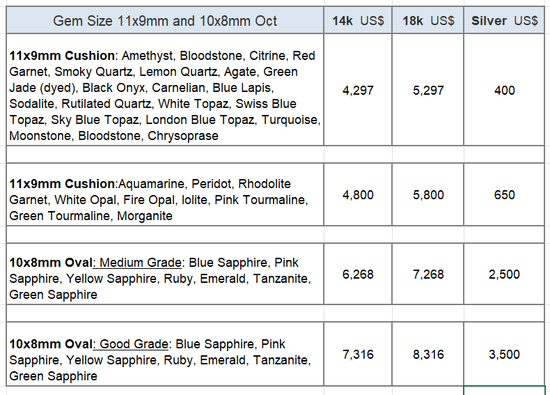Select the Medium Grade 10x8mm Oval description cell

(x=165, y=278)
